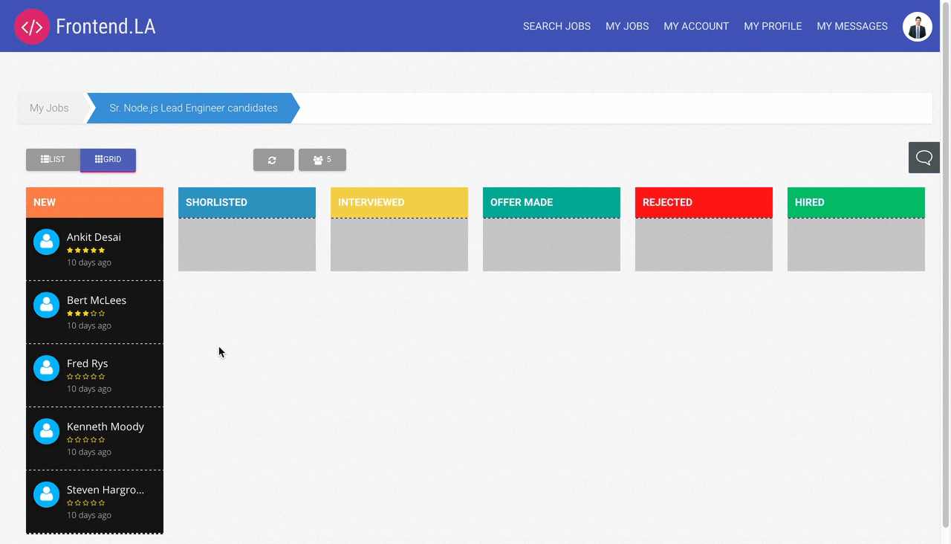
Task: Open SEARCH JOBS in navigation
Action: pyautogui.click(x=556, y=26)
